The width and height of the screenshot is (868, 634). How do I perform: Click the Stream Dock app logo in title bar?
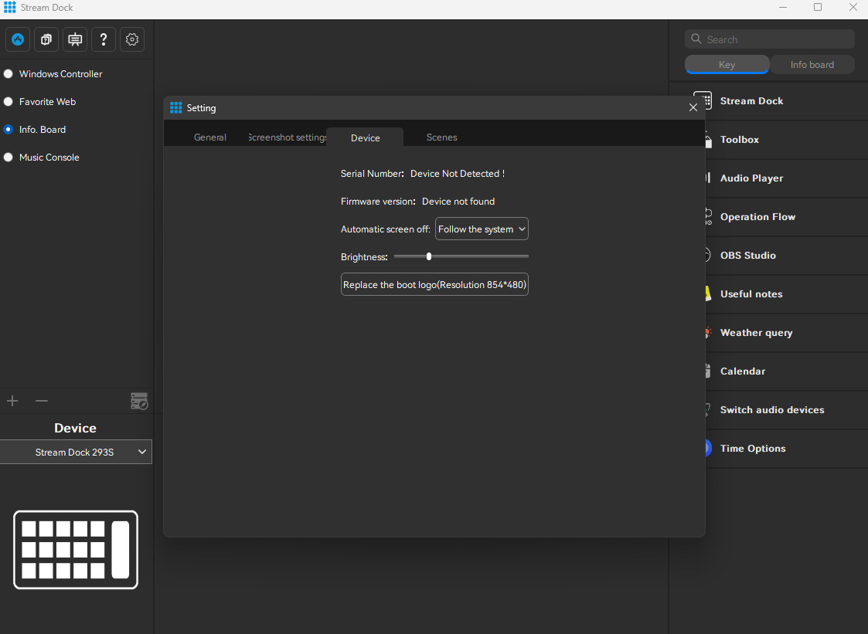coord(10,7)
